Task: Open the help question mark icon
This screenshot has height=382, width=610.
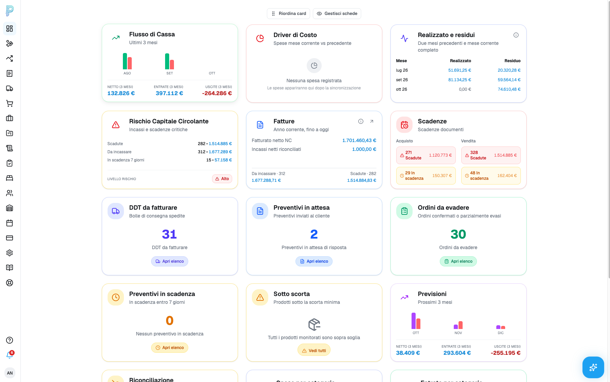Action: [10, 340]
